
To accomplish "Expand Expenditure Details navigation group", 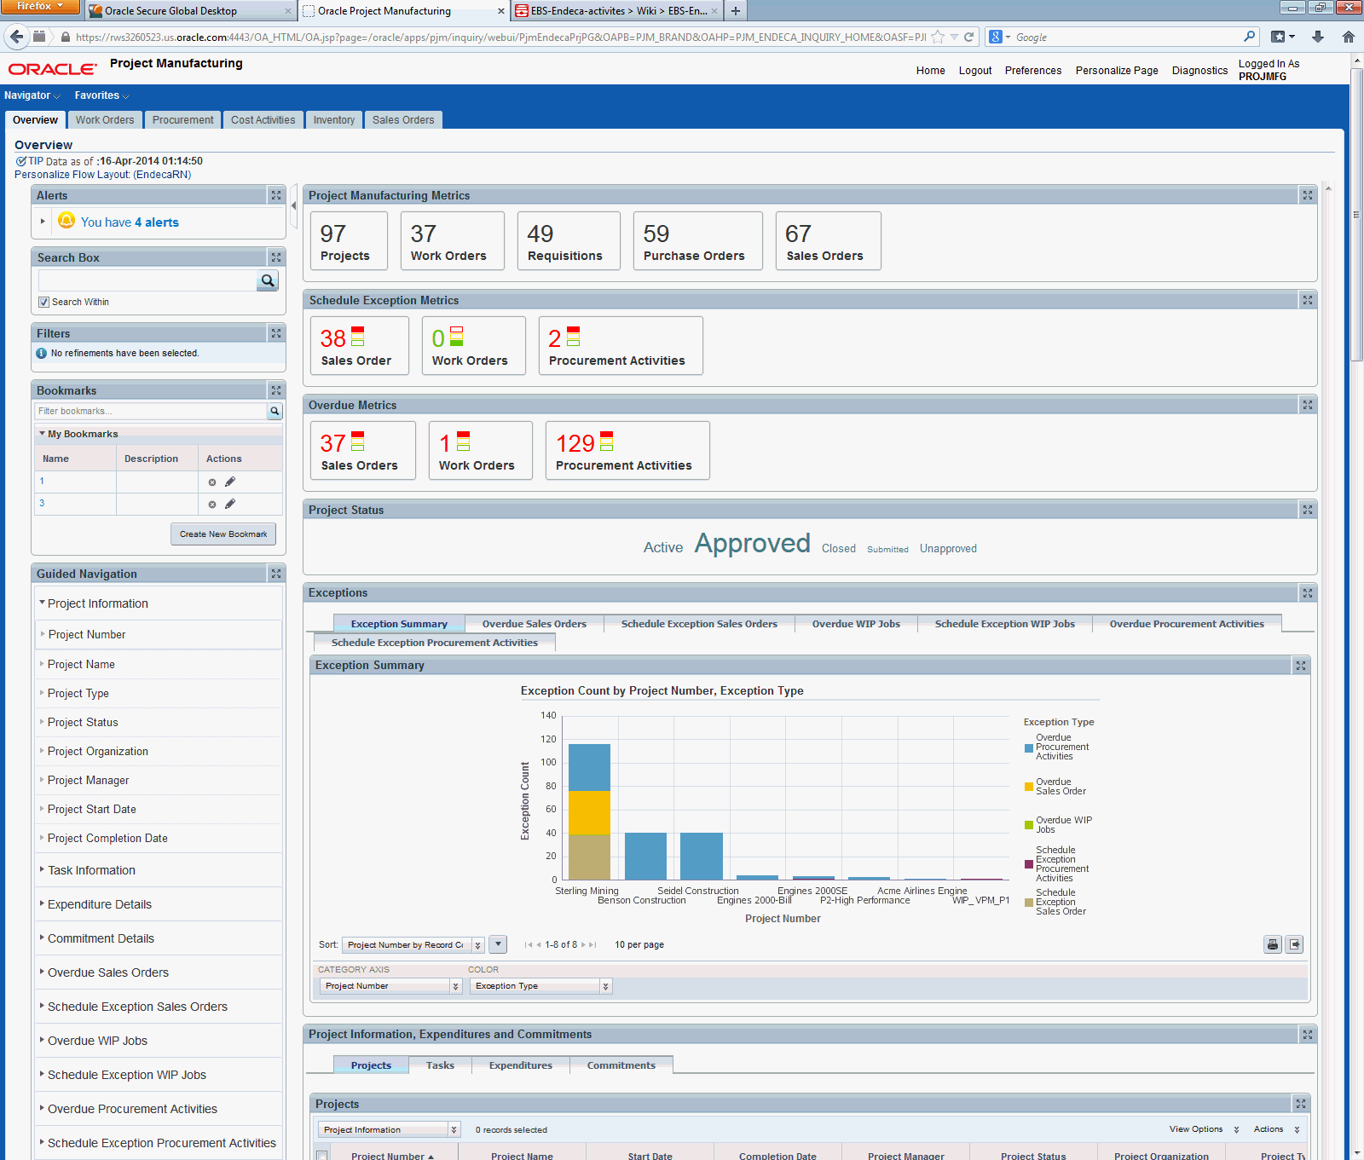I will (42, 903).
